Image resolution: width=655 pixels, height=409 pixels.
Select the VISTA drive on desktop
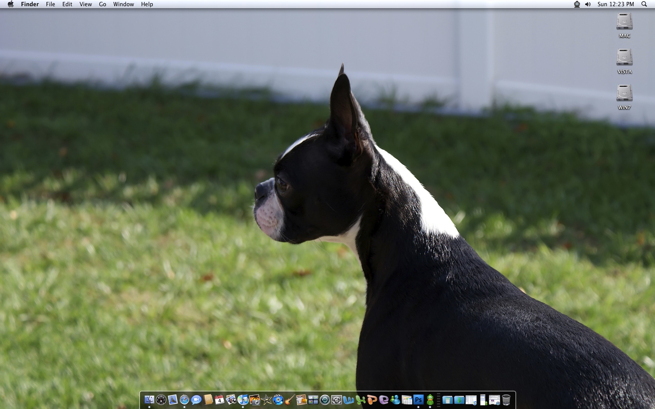pyautogui.click(x=625, y=61)
